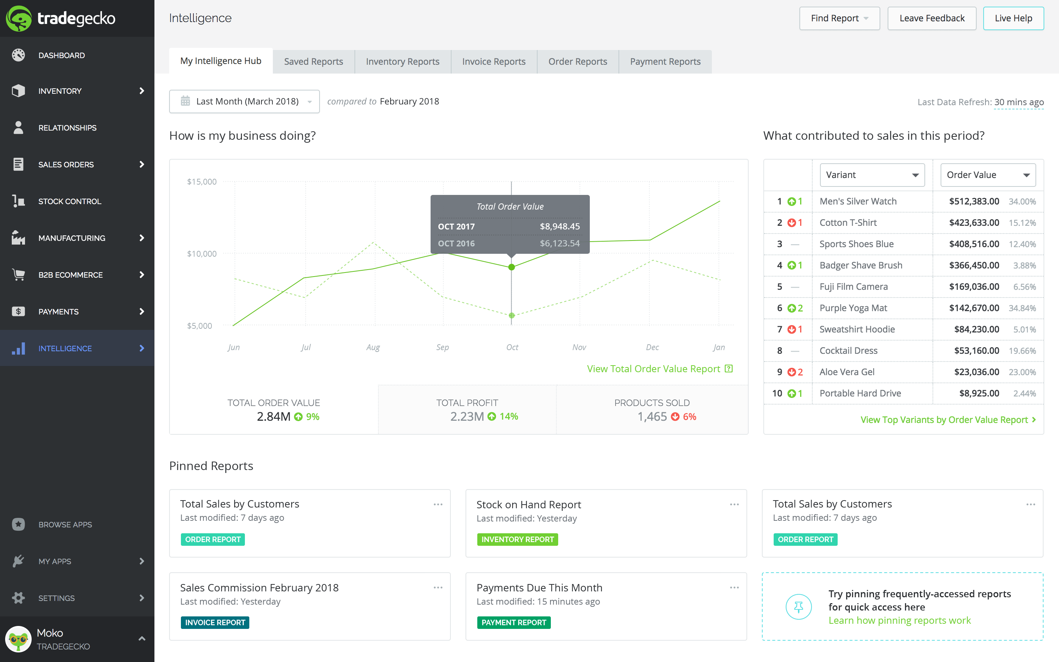Open Payments via the dollar icon
Image resolution: width=1059 pixels, height=662 pixels.
click(x=18, y=311)
